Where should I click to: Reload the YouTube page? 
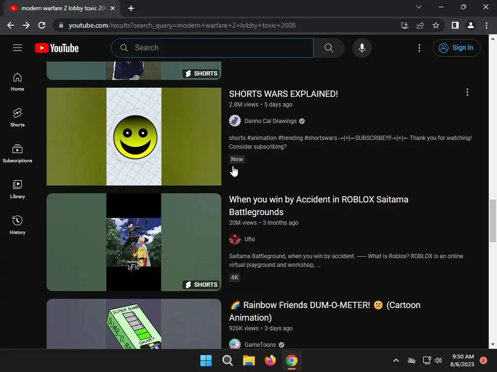(x=42, y=25)
